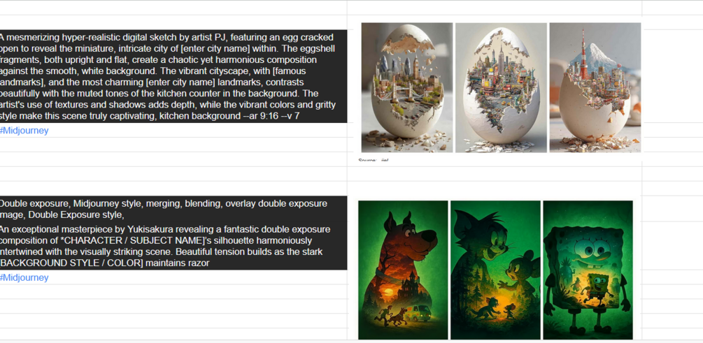Click the 'Double exposure, Midjourney style' paragraph

[164, 209]
